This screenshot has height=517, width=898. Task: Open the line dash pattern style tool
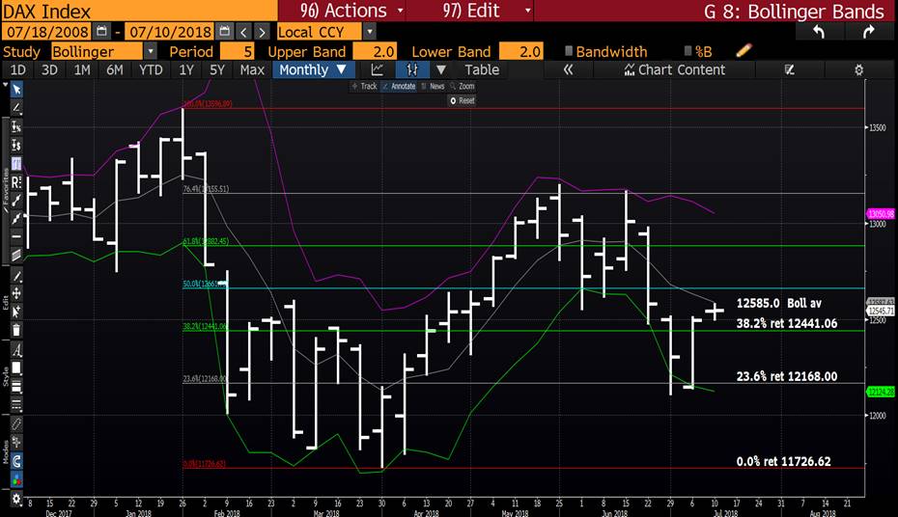16,405
